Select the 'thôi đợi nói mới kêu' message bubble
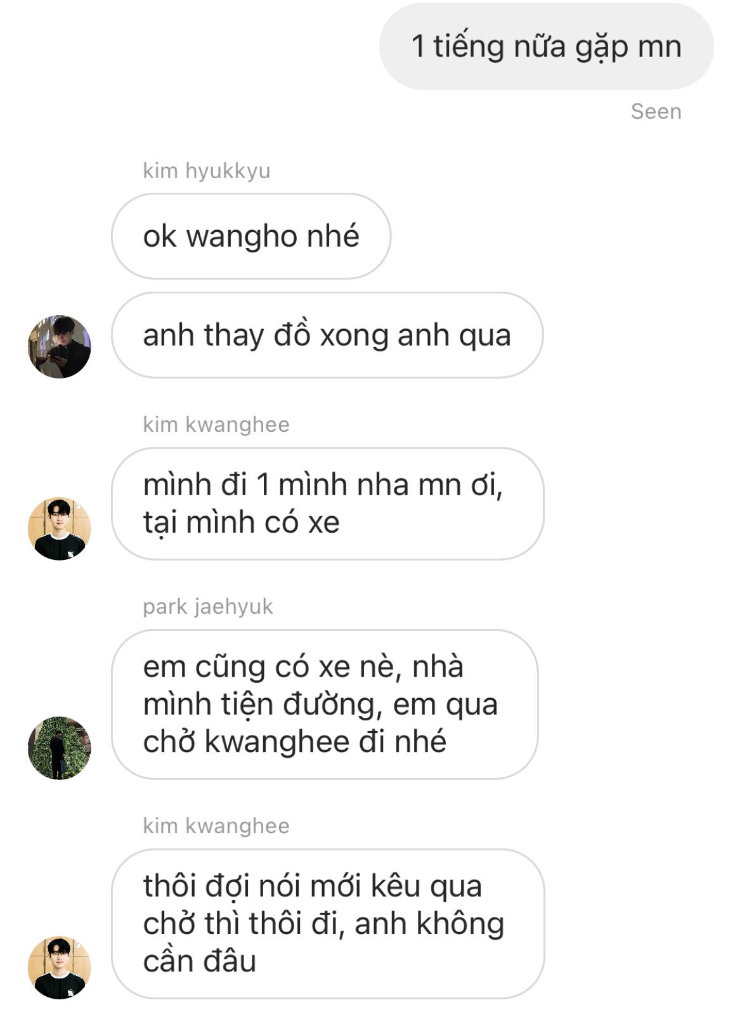The image size is (742, 1019). pyautogui.click(x=328, y=923)
